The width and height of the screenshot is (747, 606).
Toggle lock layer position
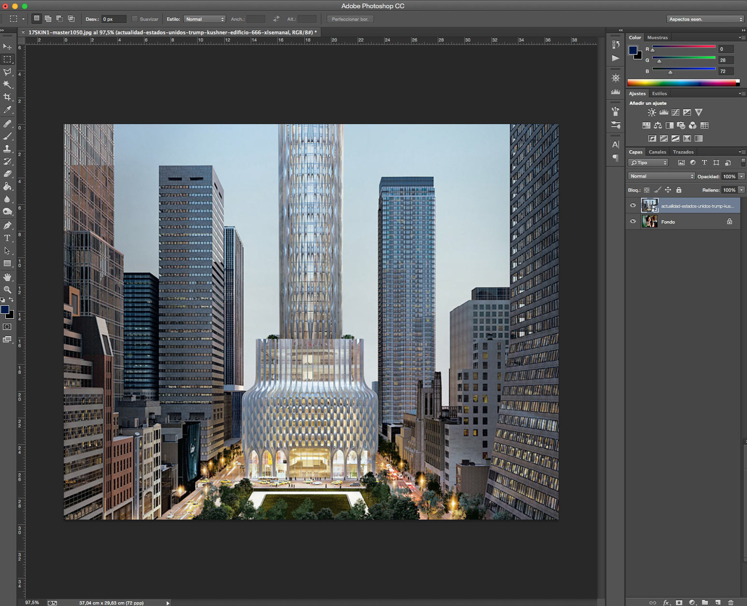click(668, 190)
